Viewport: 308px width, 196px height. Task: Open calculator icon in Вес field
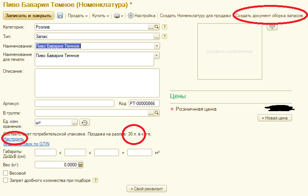point(80,165)
